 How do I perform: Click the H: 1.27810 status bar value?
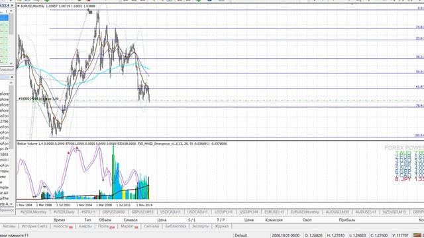tap(336, 235)
